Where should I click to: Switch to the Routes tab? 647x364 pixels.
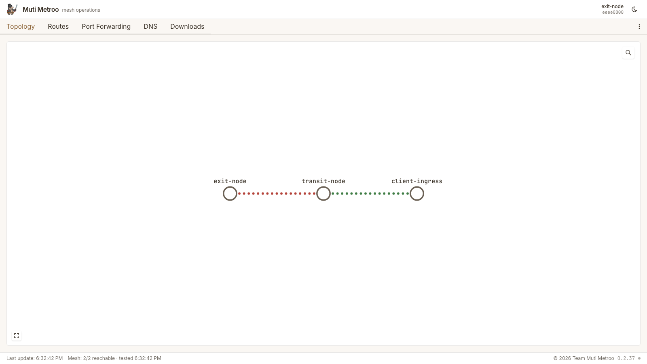click(x=58, y=26)
